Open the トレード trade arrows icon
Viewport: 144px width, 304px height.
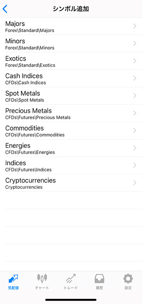71,279
